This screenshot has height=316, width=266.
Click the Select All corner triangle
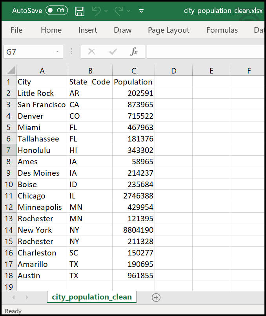pyautogui.click(x=11, y=71)
